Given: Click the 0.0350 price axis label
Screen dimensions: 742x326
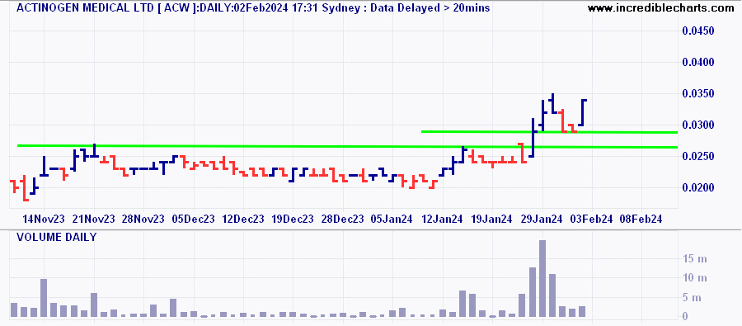Looking at the screenshot, I should pyautogui.click(x=698, y=94).
